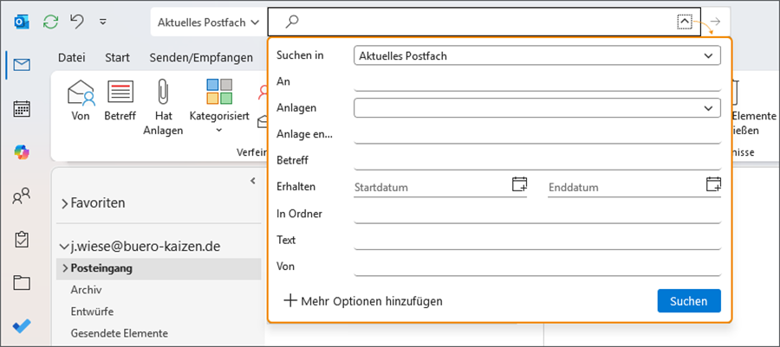The width and height of the screenshot is (780, 347).
Task: Click the blue Suchen button
Action: [688, 301]
